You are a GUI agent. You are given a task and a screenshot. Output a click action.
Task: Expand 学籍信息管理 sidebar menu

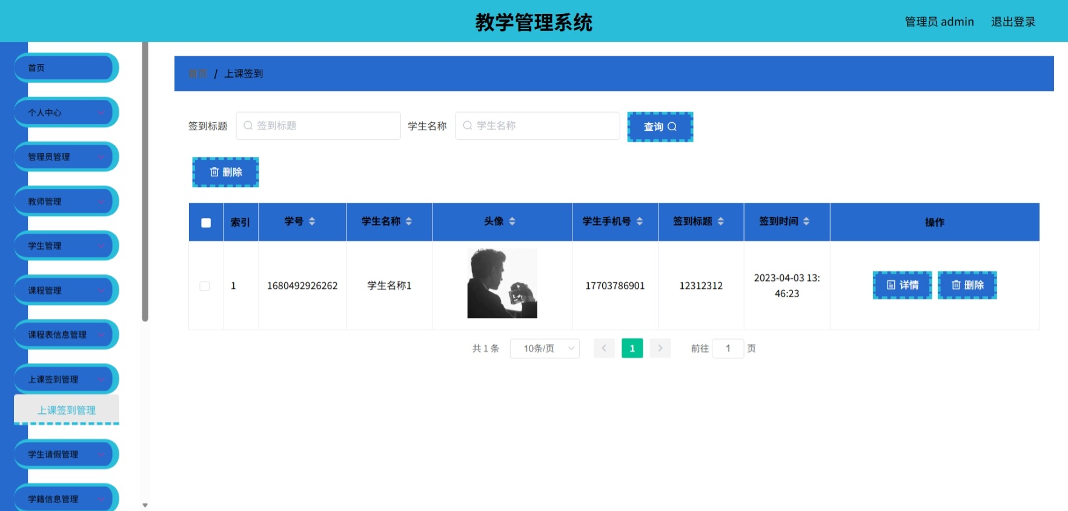tap(66, 498)
